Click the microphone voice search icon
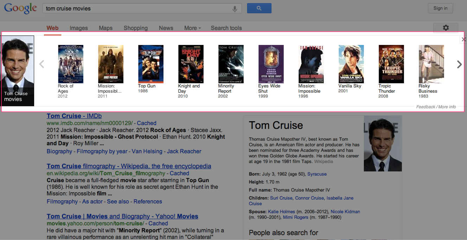The width and height of the screenshot is (467, 240). (x=235, y=9)
